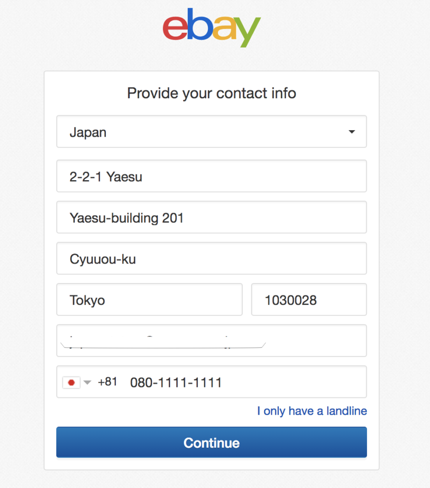Focus the 'Tokyo' state field
Image resolution: width=430 pixels, height=488 pixels.
150,299
